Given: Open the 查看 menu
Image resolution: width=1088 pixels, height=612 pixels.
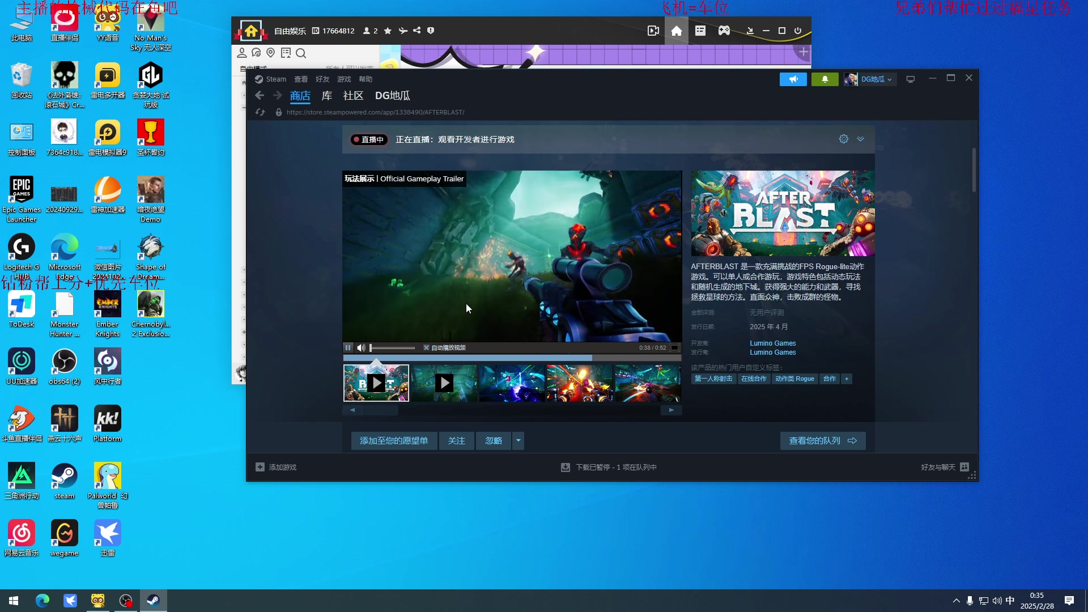Looking at the screenshot, I should click(x=301, y=79).
